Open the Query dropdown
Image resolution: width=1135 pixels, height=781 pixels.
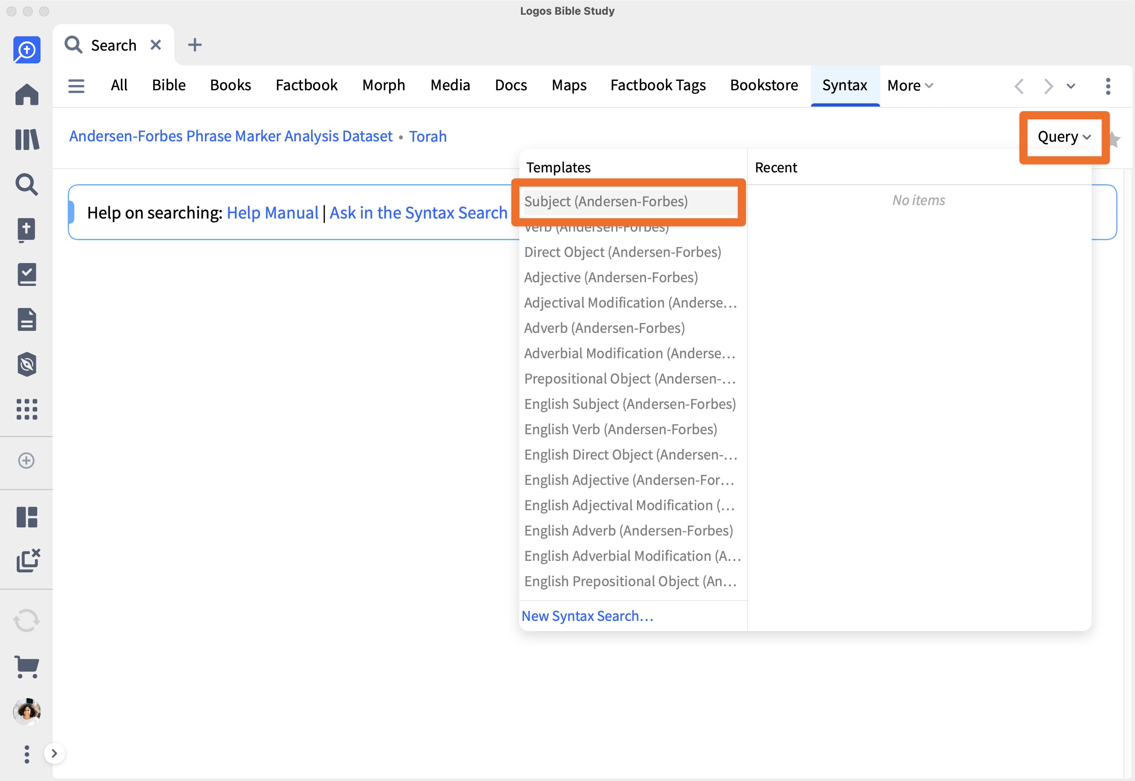click(x=1064, y=136)
